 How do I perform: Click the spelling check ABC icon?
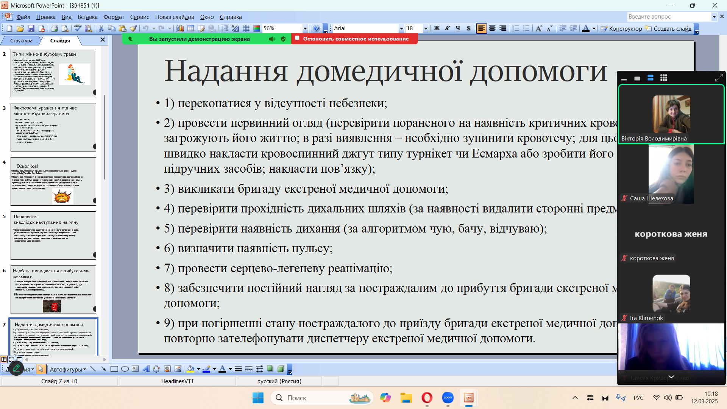tap(78, 28)
